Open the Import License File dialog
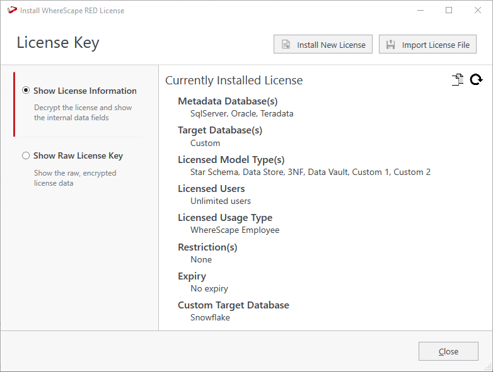 [x=427, y=45]
